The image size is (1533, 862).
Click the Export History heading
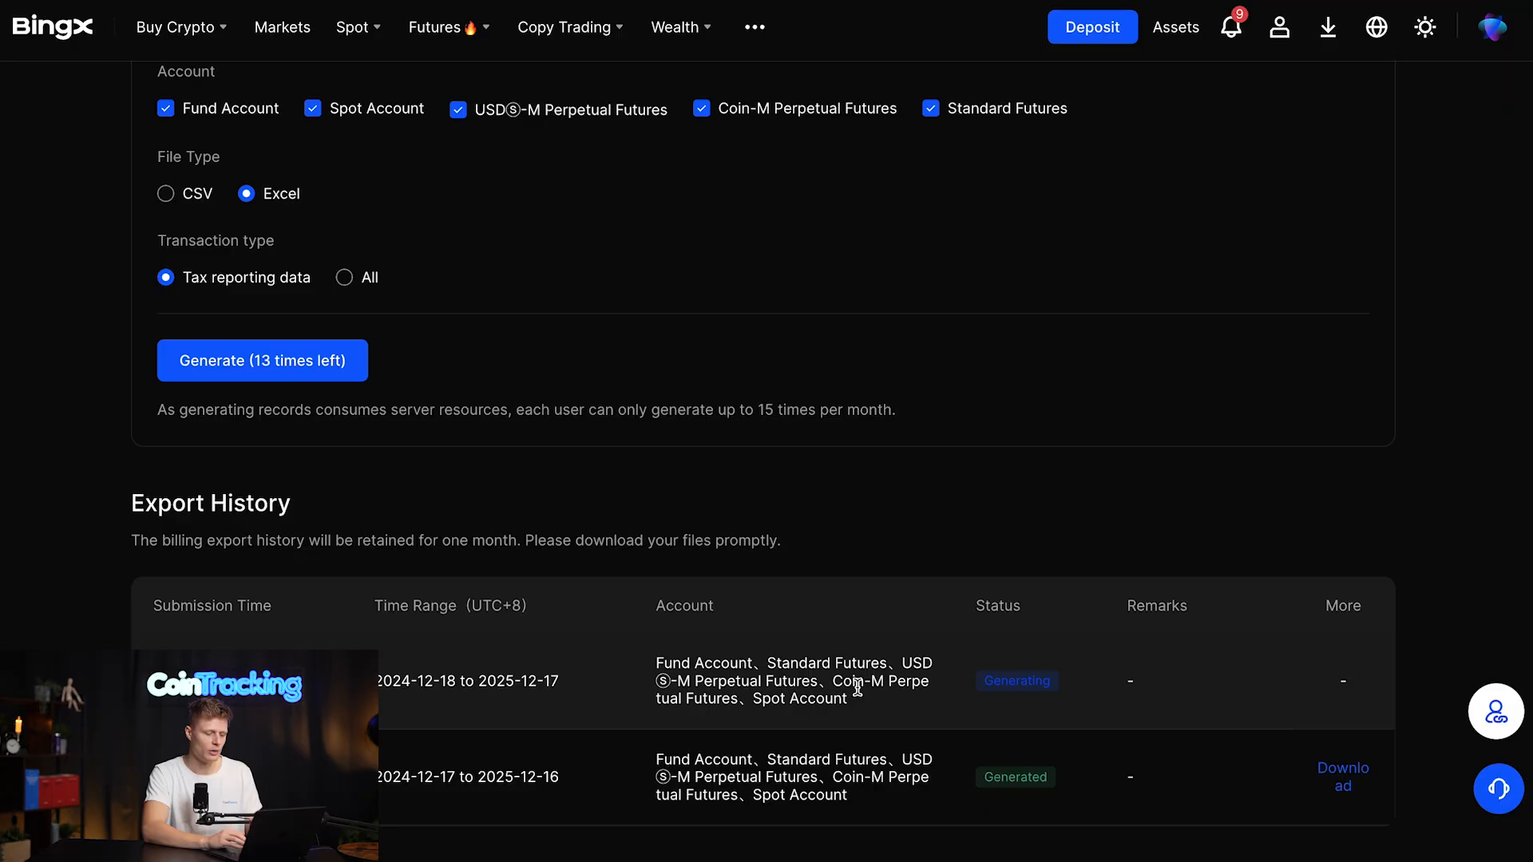pos(211,503)
